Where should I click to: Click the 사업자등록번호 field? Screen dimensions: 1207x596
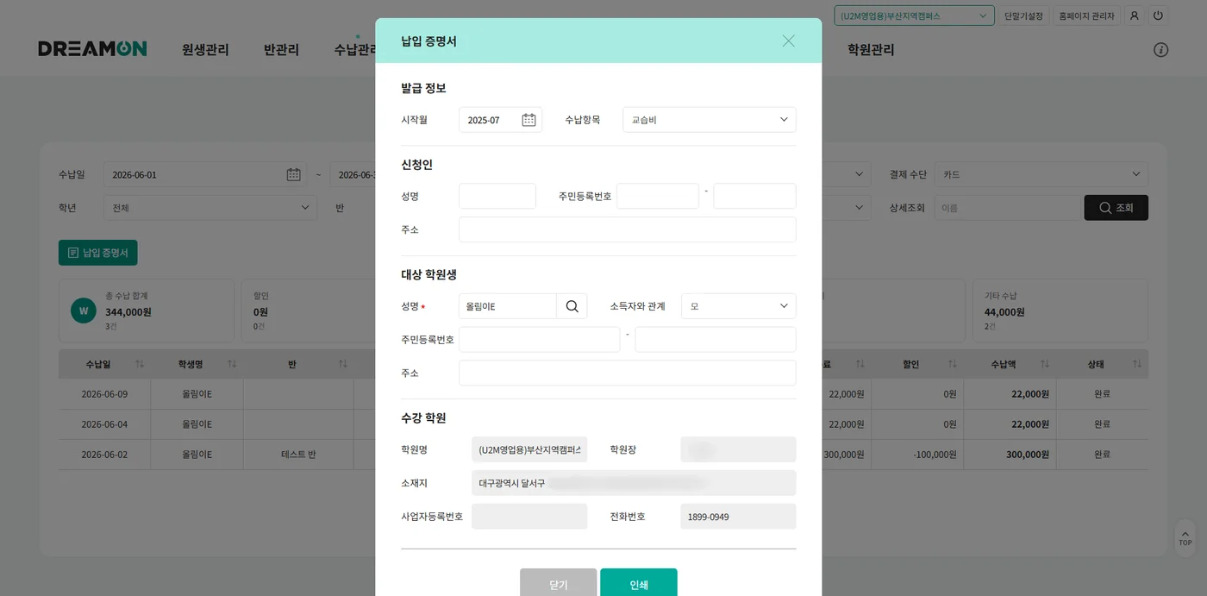coord(529,517)
